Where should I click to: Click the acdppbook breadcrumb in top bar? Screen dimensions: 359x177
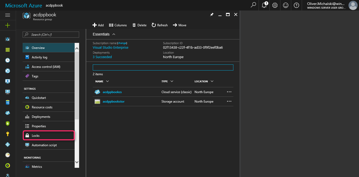54,5
